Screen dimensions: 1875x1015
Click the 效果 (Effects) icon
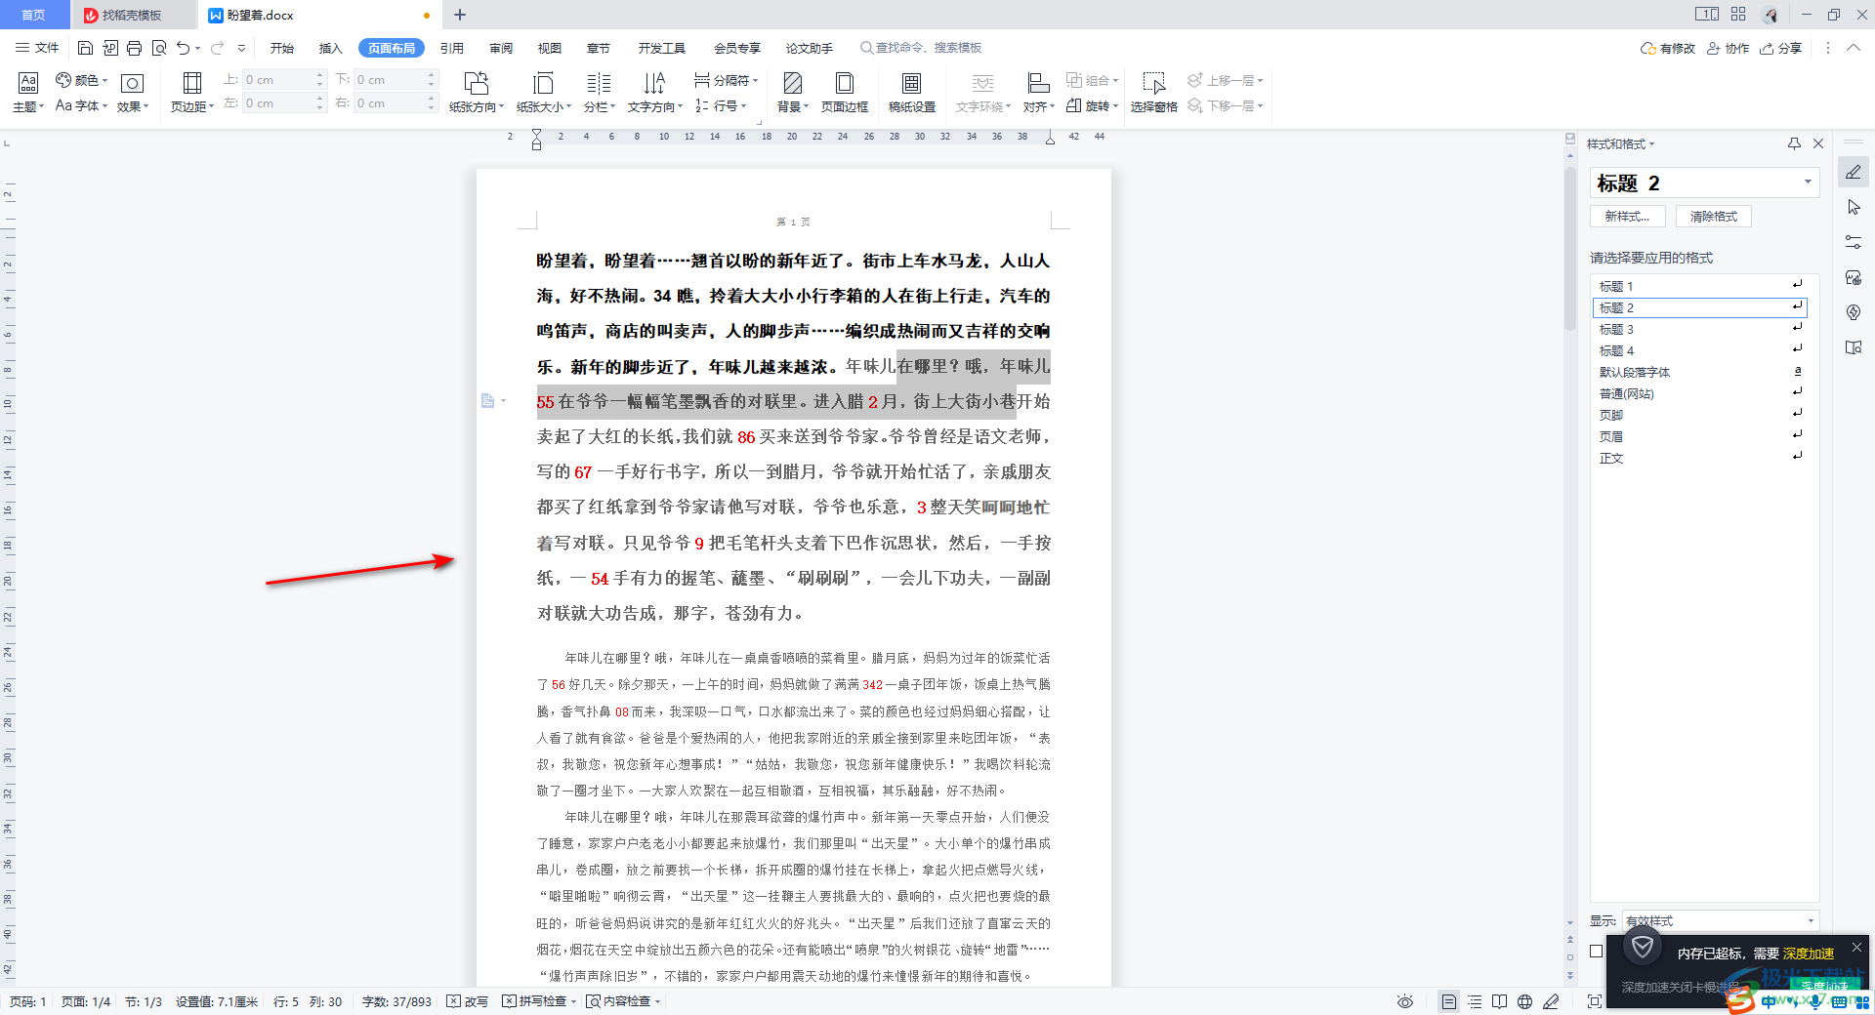[132, 83]
